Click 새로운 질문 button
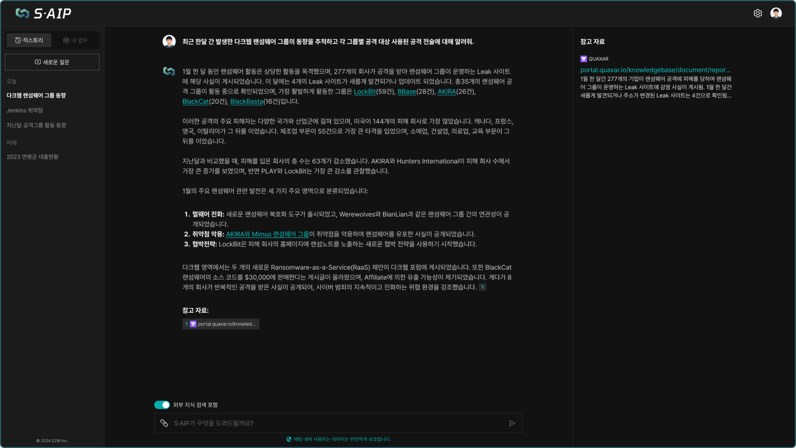The image size is (796, 448). click(52, 62)
